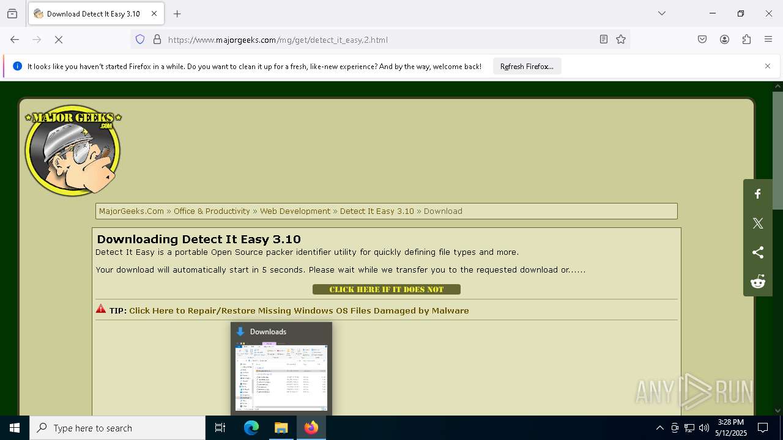This screenshot has height=440, width=783.
Task: Dismiss the Firefox refresh notification bar
Action: pos(768,66)
